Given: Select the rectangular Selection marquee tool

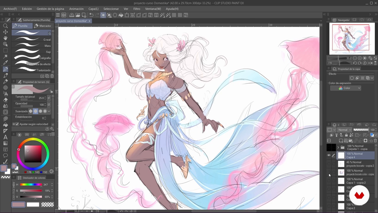Looking at the screenshot, I should [5, 50].
